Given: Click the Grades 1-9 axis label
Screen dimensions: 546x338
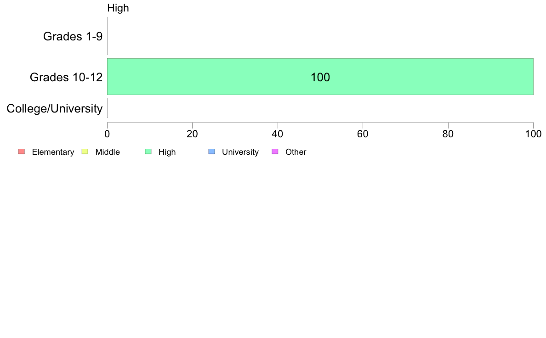Looking at the screenshot, I should (x=73, y=36).
